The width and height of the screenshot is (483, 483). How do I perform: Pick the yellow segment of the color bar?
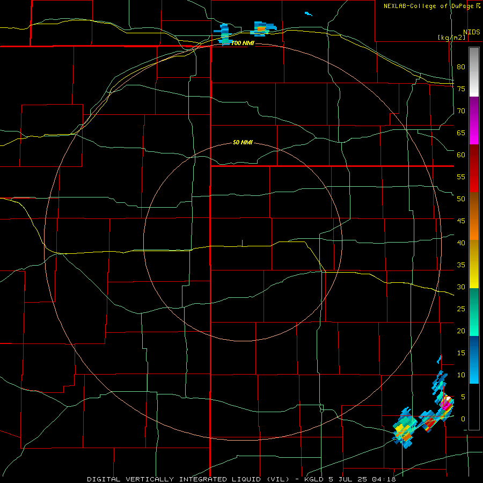474,264
